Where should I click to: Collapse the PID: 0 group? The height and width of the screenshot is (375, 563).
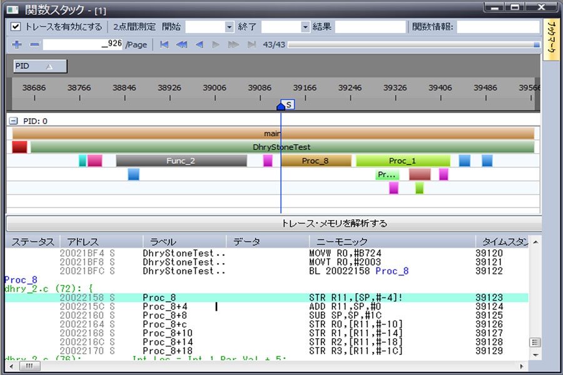click(x=13, y=121)
